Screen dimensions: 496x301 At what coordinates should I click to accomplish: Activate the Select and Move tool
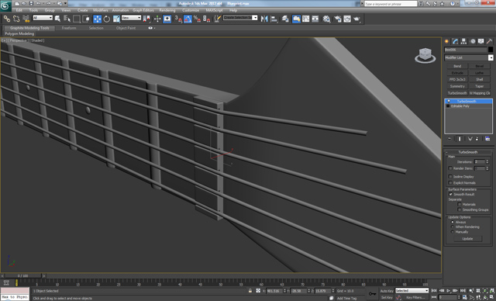98,19
